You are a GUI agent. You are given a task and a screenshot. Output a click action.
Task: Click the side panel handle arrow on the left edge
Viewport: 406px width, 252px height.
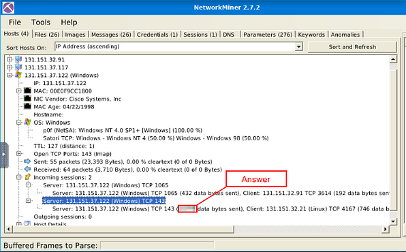tap(3, 155)
